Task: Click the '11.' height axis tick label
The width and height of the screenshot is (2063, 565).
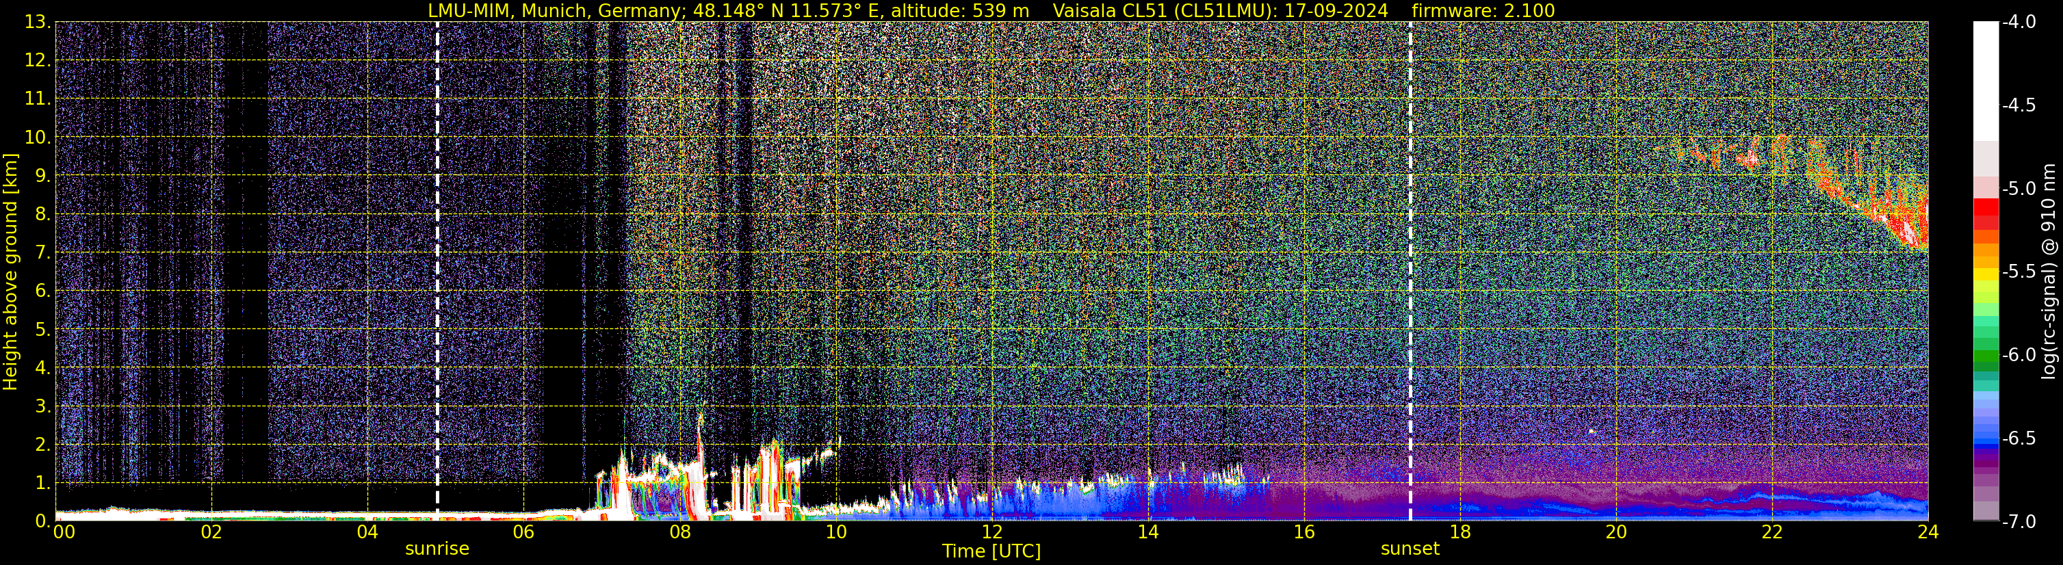Action: [x=38, y=99]
